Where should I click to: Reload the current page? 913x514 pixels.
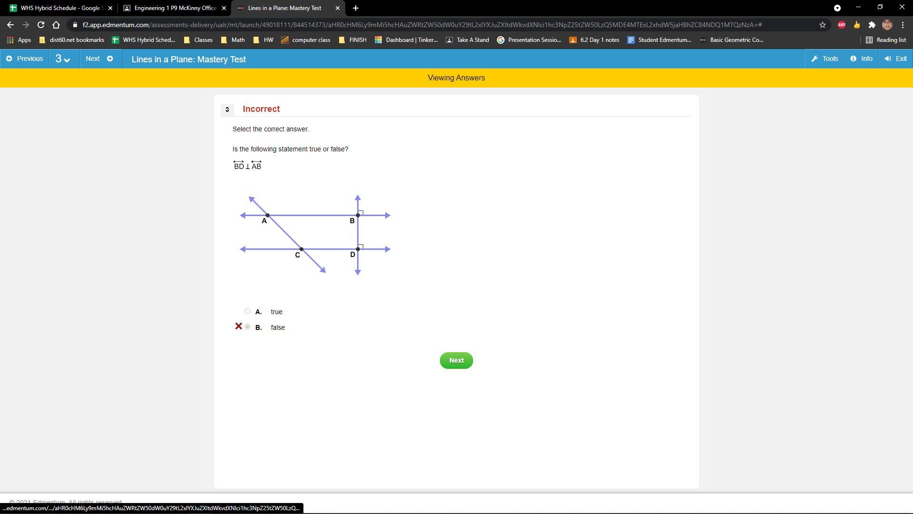pyautogui.click(x=41, y=25)
